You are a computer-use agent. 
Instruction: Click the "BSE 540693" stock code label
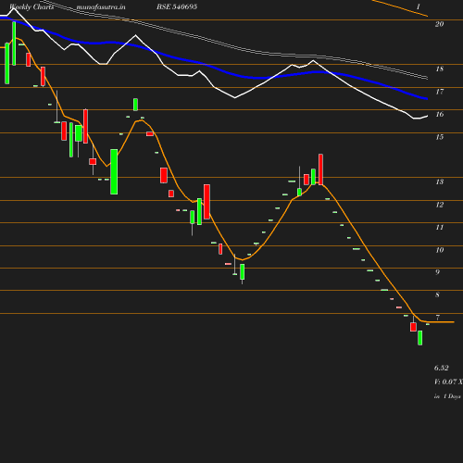[x=177, y=6]
